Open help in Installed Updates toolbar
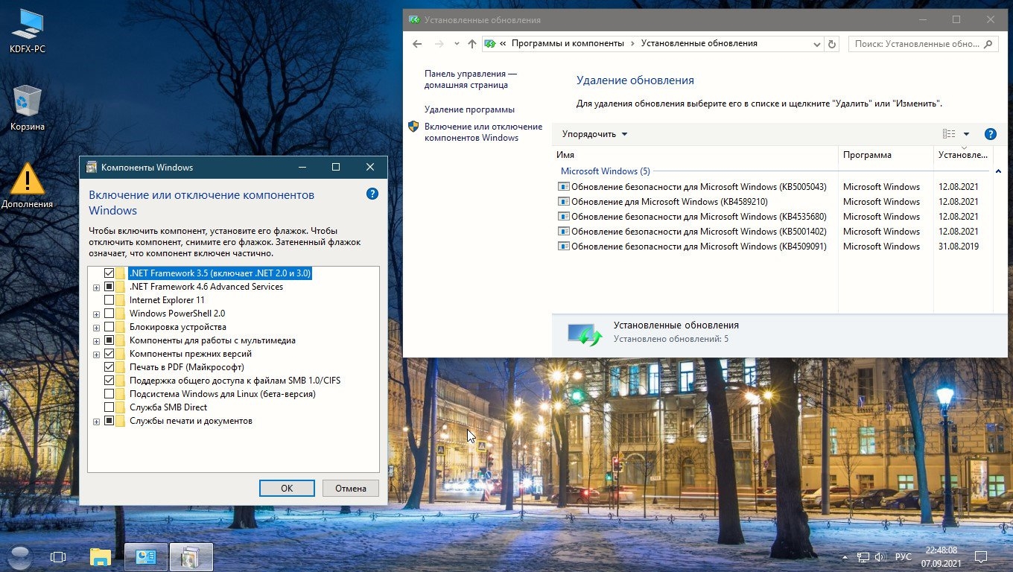This screenshot has height=572, width=1013. [990, 134]
